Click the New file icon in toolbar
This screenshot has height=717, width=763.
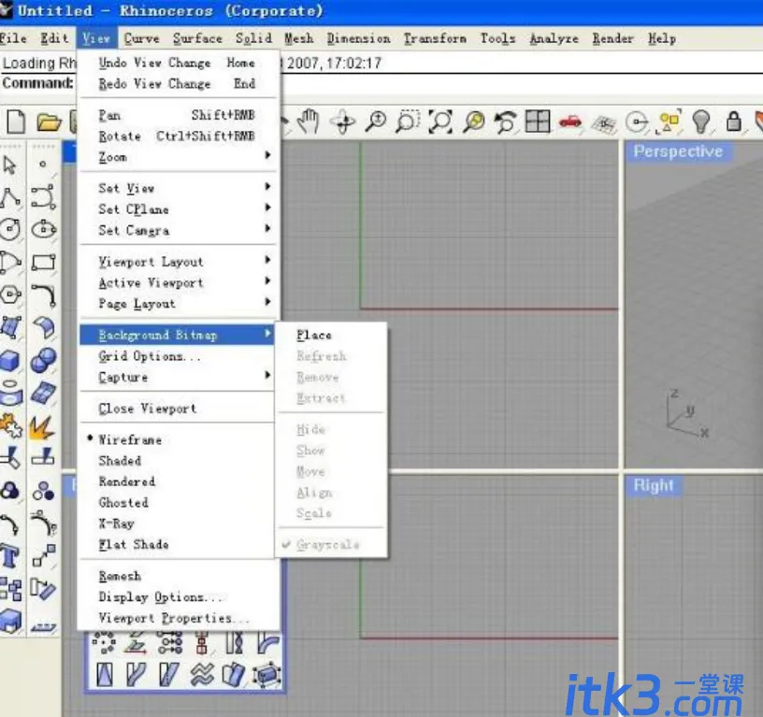[x=16, y=122]
